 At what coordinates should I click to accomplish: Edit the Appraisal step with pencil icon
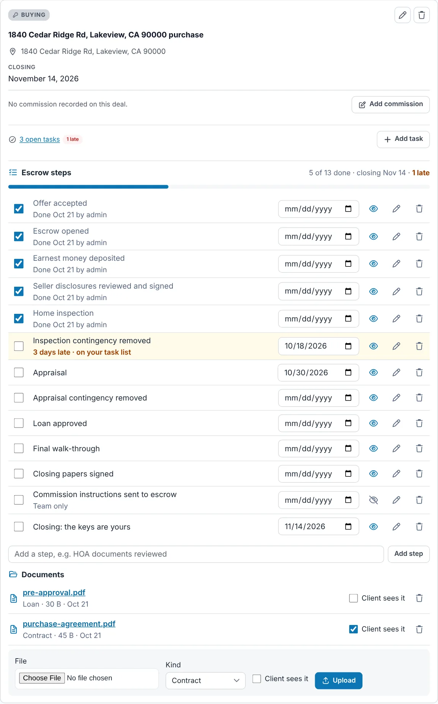pos(396,373)
